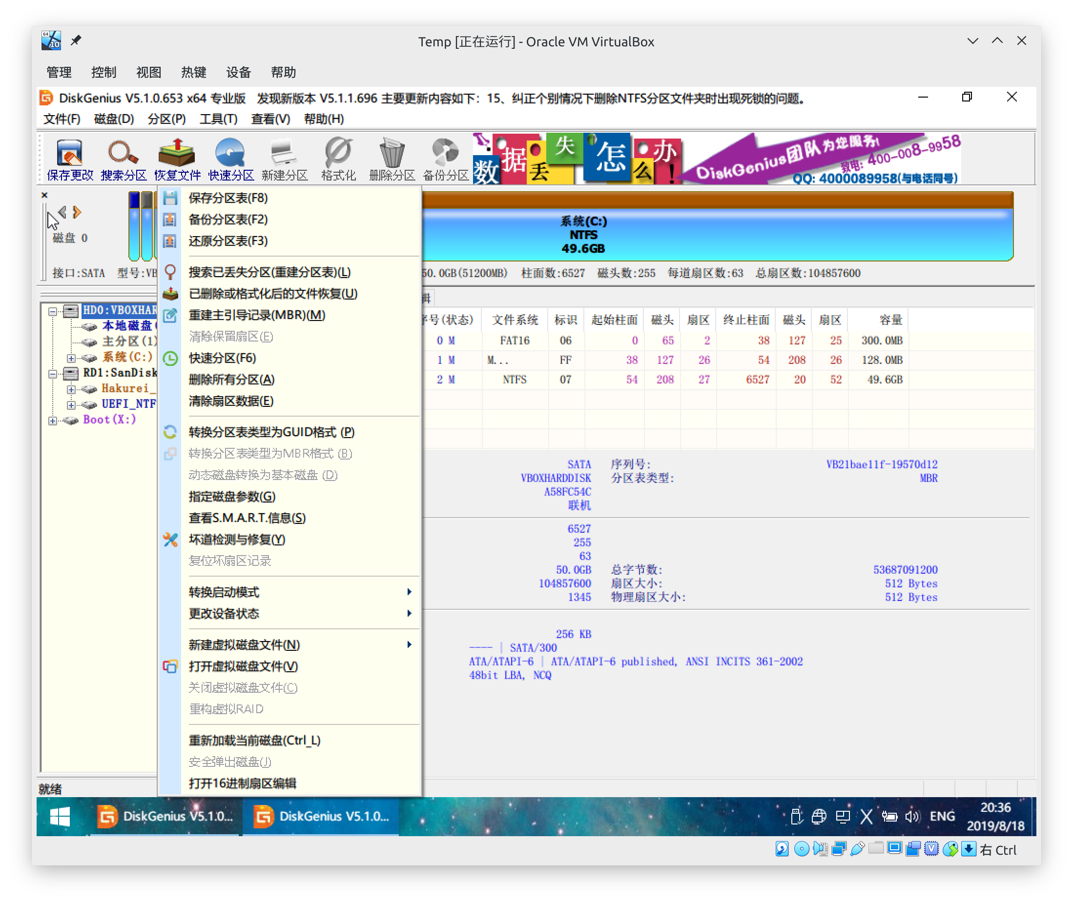Open the 分区(P) menu in DiskGenius

point(166,119)
